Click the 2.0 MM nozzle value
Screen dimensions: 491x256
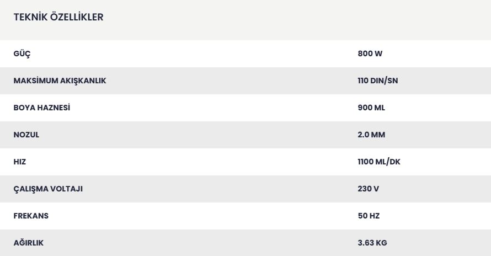(371, 135)
